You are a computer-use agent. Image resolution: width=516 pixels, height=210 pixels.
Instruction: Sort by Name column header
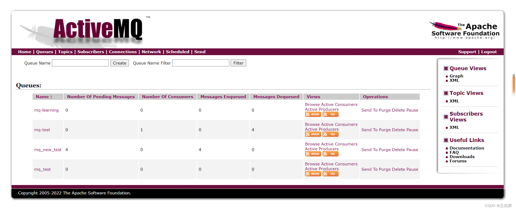pos(44,97)
